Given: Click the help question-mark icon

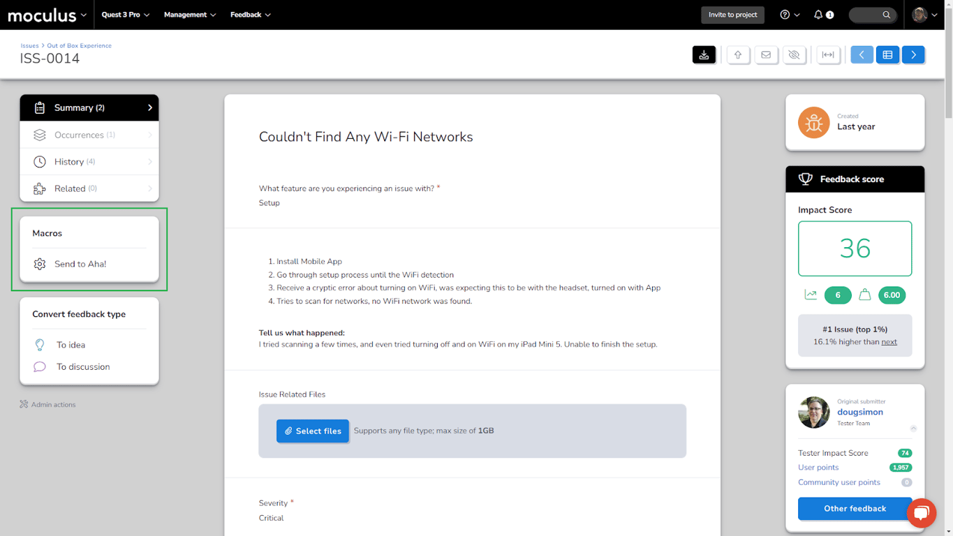Looking at the screenshot, I should 785,15.
